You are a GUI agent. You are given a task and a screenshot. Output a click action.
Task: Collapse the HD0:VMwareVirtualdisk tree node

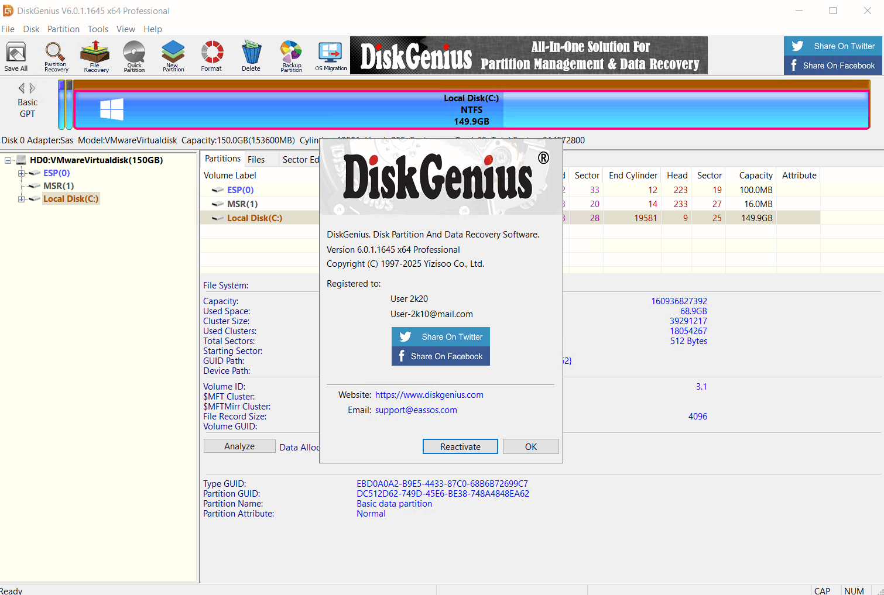click(8, 160)
